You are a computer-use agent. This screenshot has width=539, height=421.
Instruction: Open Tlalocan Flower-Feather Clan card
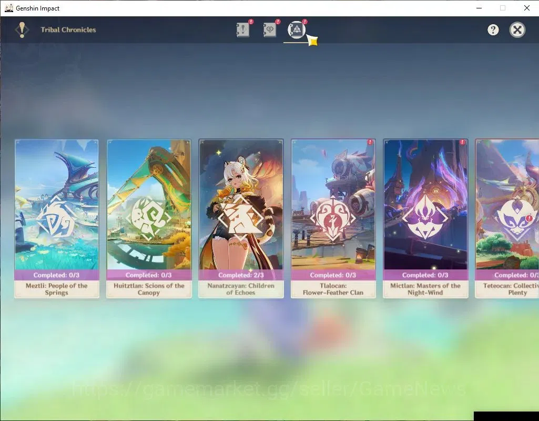tap(333, 218)
